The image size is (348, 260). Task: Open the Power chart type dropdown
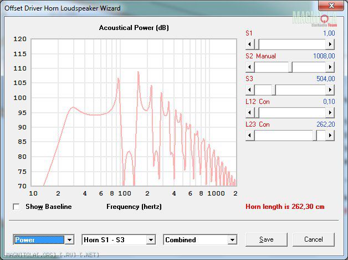pyautogui.click(x=69, y=240)
